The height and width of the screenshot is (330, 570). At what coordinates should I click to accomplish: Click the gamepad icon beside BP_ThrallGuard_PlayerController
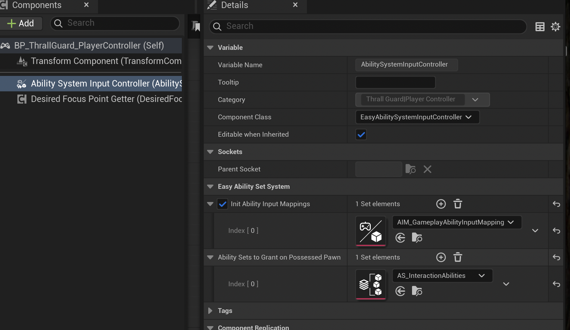point(5,45)
